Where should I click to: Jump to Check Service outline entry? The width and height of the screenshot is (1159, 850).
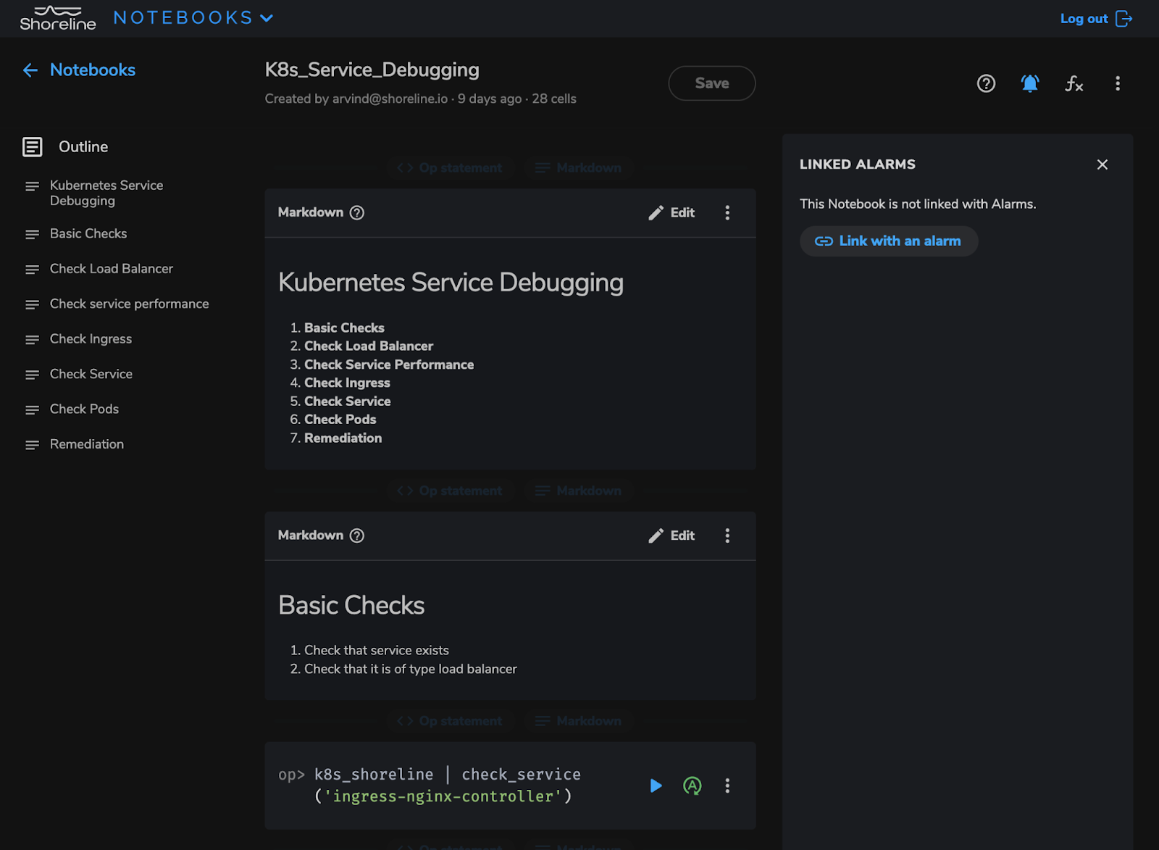click(x=91, y=375)
